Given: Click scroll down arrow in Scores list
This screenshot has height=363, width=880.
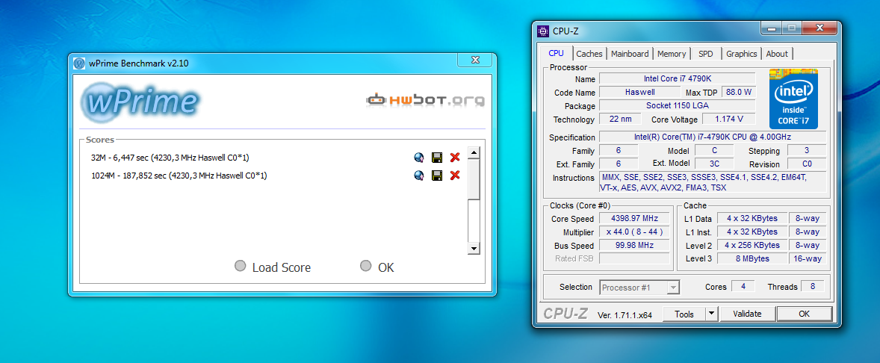Looking at the screenshot, I should click(x=474, y=248).
